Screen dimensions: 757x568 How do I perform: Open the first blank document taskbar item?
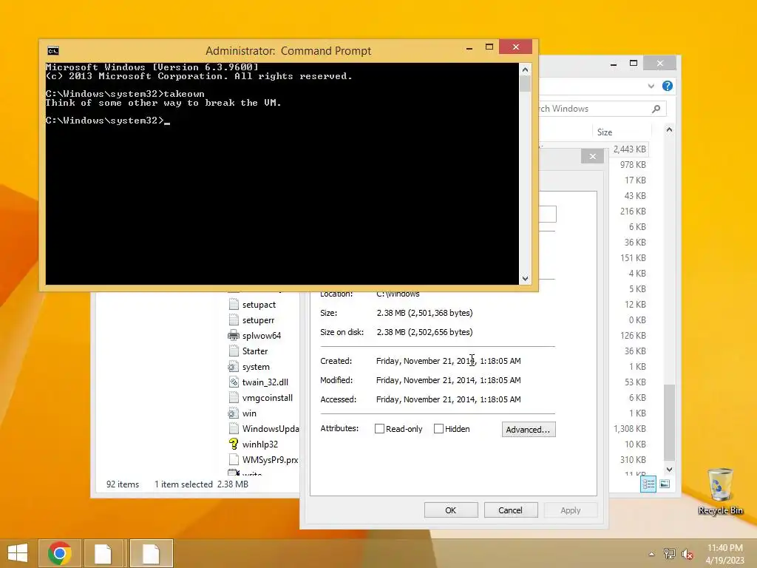click(x=103, y=553)
